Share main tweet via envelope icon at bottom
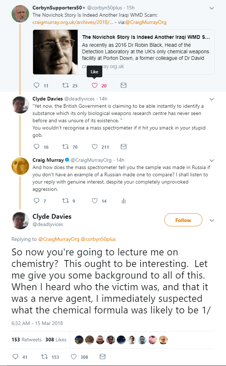The width and height of the screenshot is (226, 366). click(x=103, y=357)
